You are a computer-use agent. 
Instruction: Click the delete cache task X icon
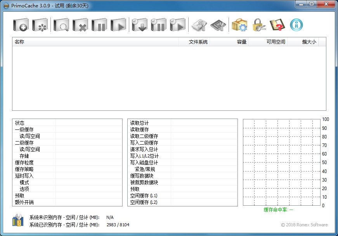pyautogui.click(x=80, y=25)
